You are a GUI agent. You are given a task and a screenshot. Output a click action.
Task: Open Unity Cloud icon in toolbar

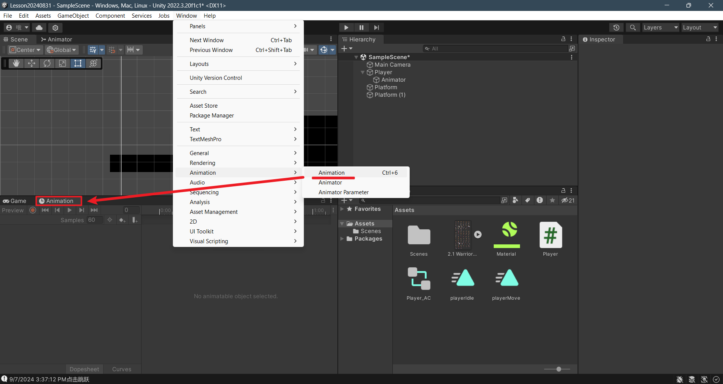pos(39,27)
